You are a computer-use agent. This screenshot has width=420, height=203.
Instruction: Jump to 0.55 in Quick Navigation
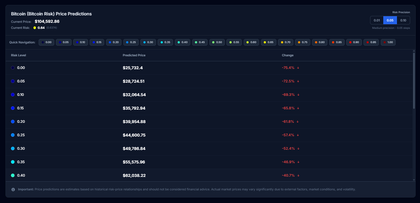[x=234, y=42]
